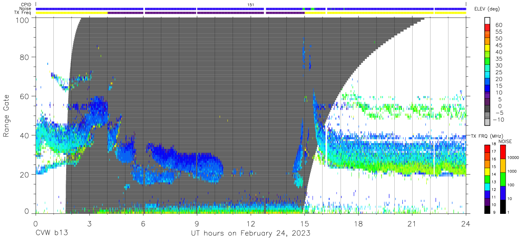Click the x-axis tick label '18'
Image resolution: width=524 pixels, height=242 pixels.
(358, 223)
